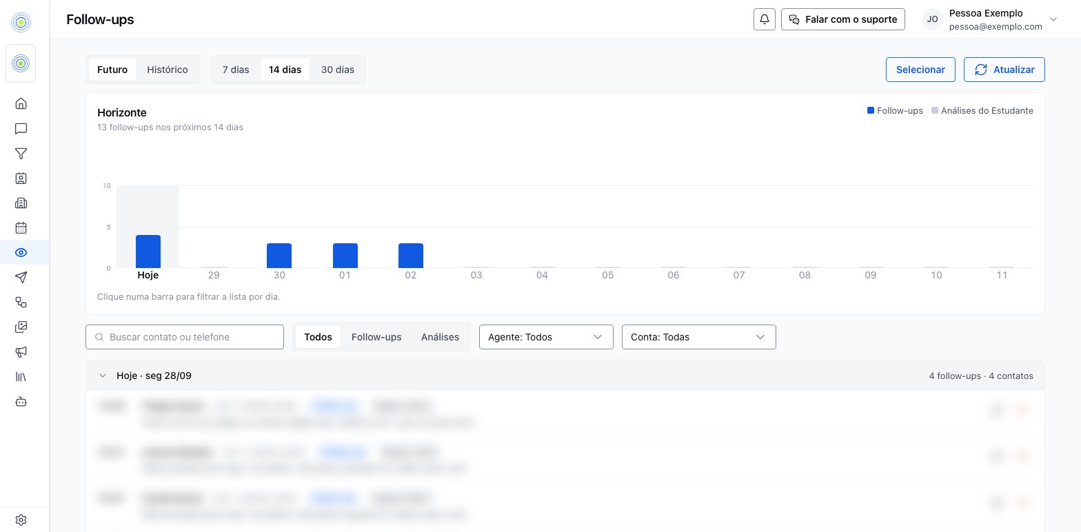Click Falar com o suporte button

pos(842,19)
